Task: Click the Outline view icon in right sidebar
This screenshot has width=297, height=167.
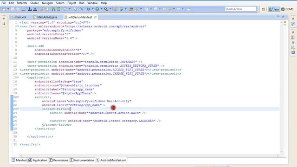Action: coord(293,24)
